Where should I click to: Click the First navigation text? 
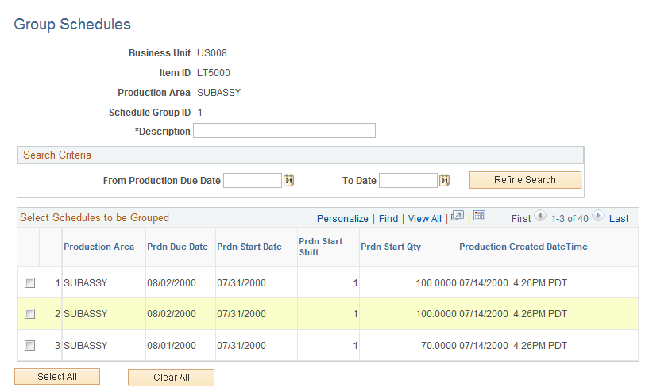click(x=520, y=219)
